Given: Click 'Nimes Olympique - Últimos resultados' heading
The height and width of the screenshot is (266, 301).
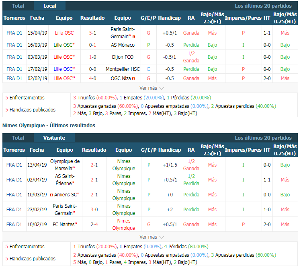Looking at the screenshot, I should [x=49, y=125].
